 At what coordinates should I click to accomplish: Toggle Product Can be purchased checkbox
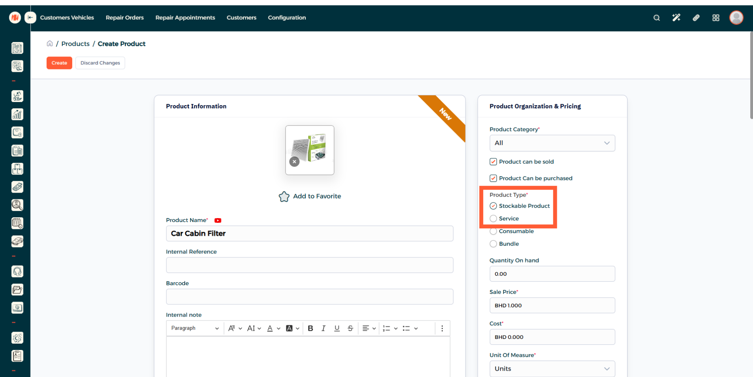click(x=493, y=178)
